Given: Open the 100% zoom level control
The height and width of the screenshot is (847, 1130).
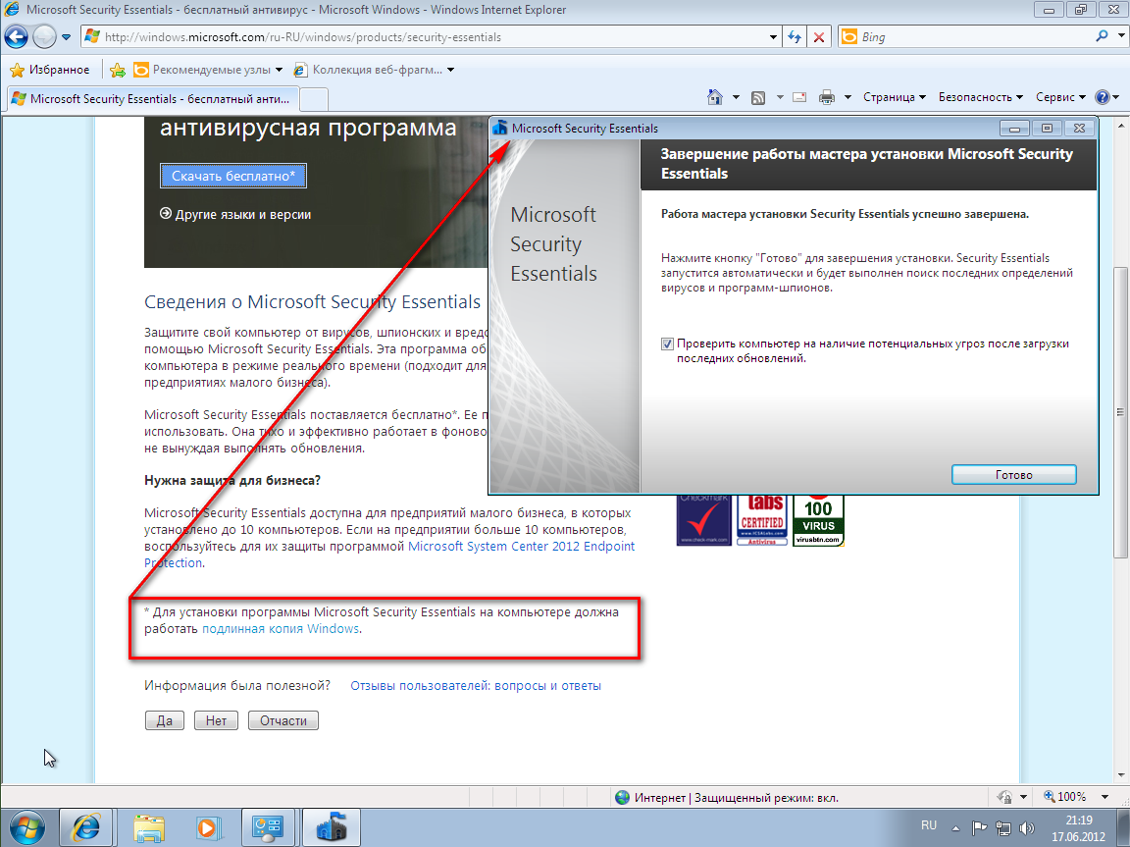Looking at the screenshot, I should (x=1065, y=797).
